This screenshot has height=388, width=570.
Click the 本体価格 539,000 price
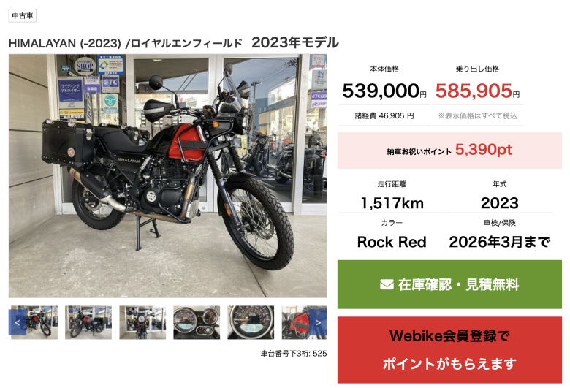(x=384, y=91)
